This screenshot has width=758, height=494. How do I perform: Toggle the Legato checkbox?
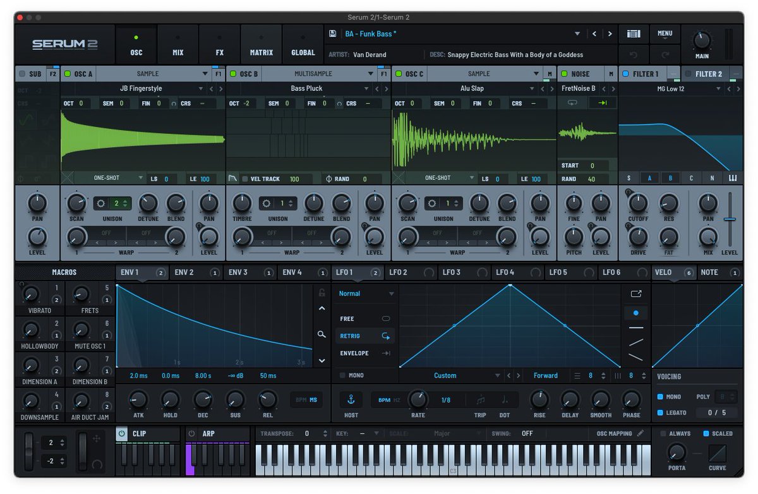tap(660, 413)
